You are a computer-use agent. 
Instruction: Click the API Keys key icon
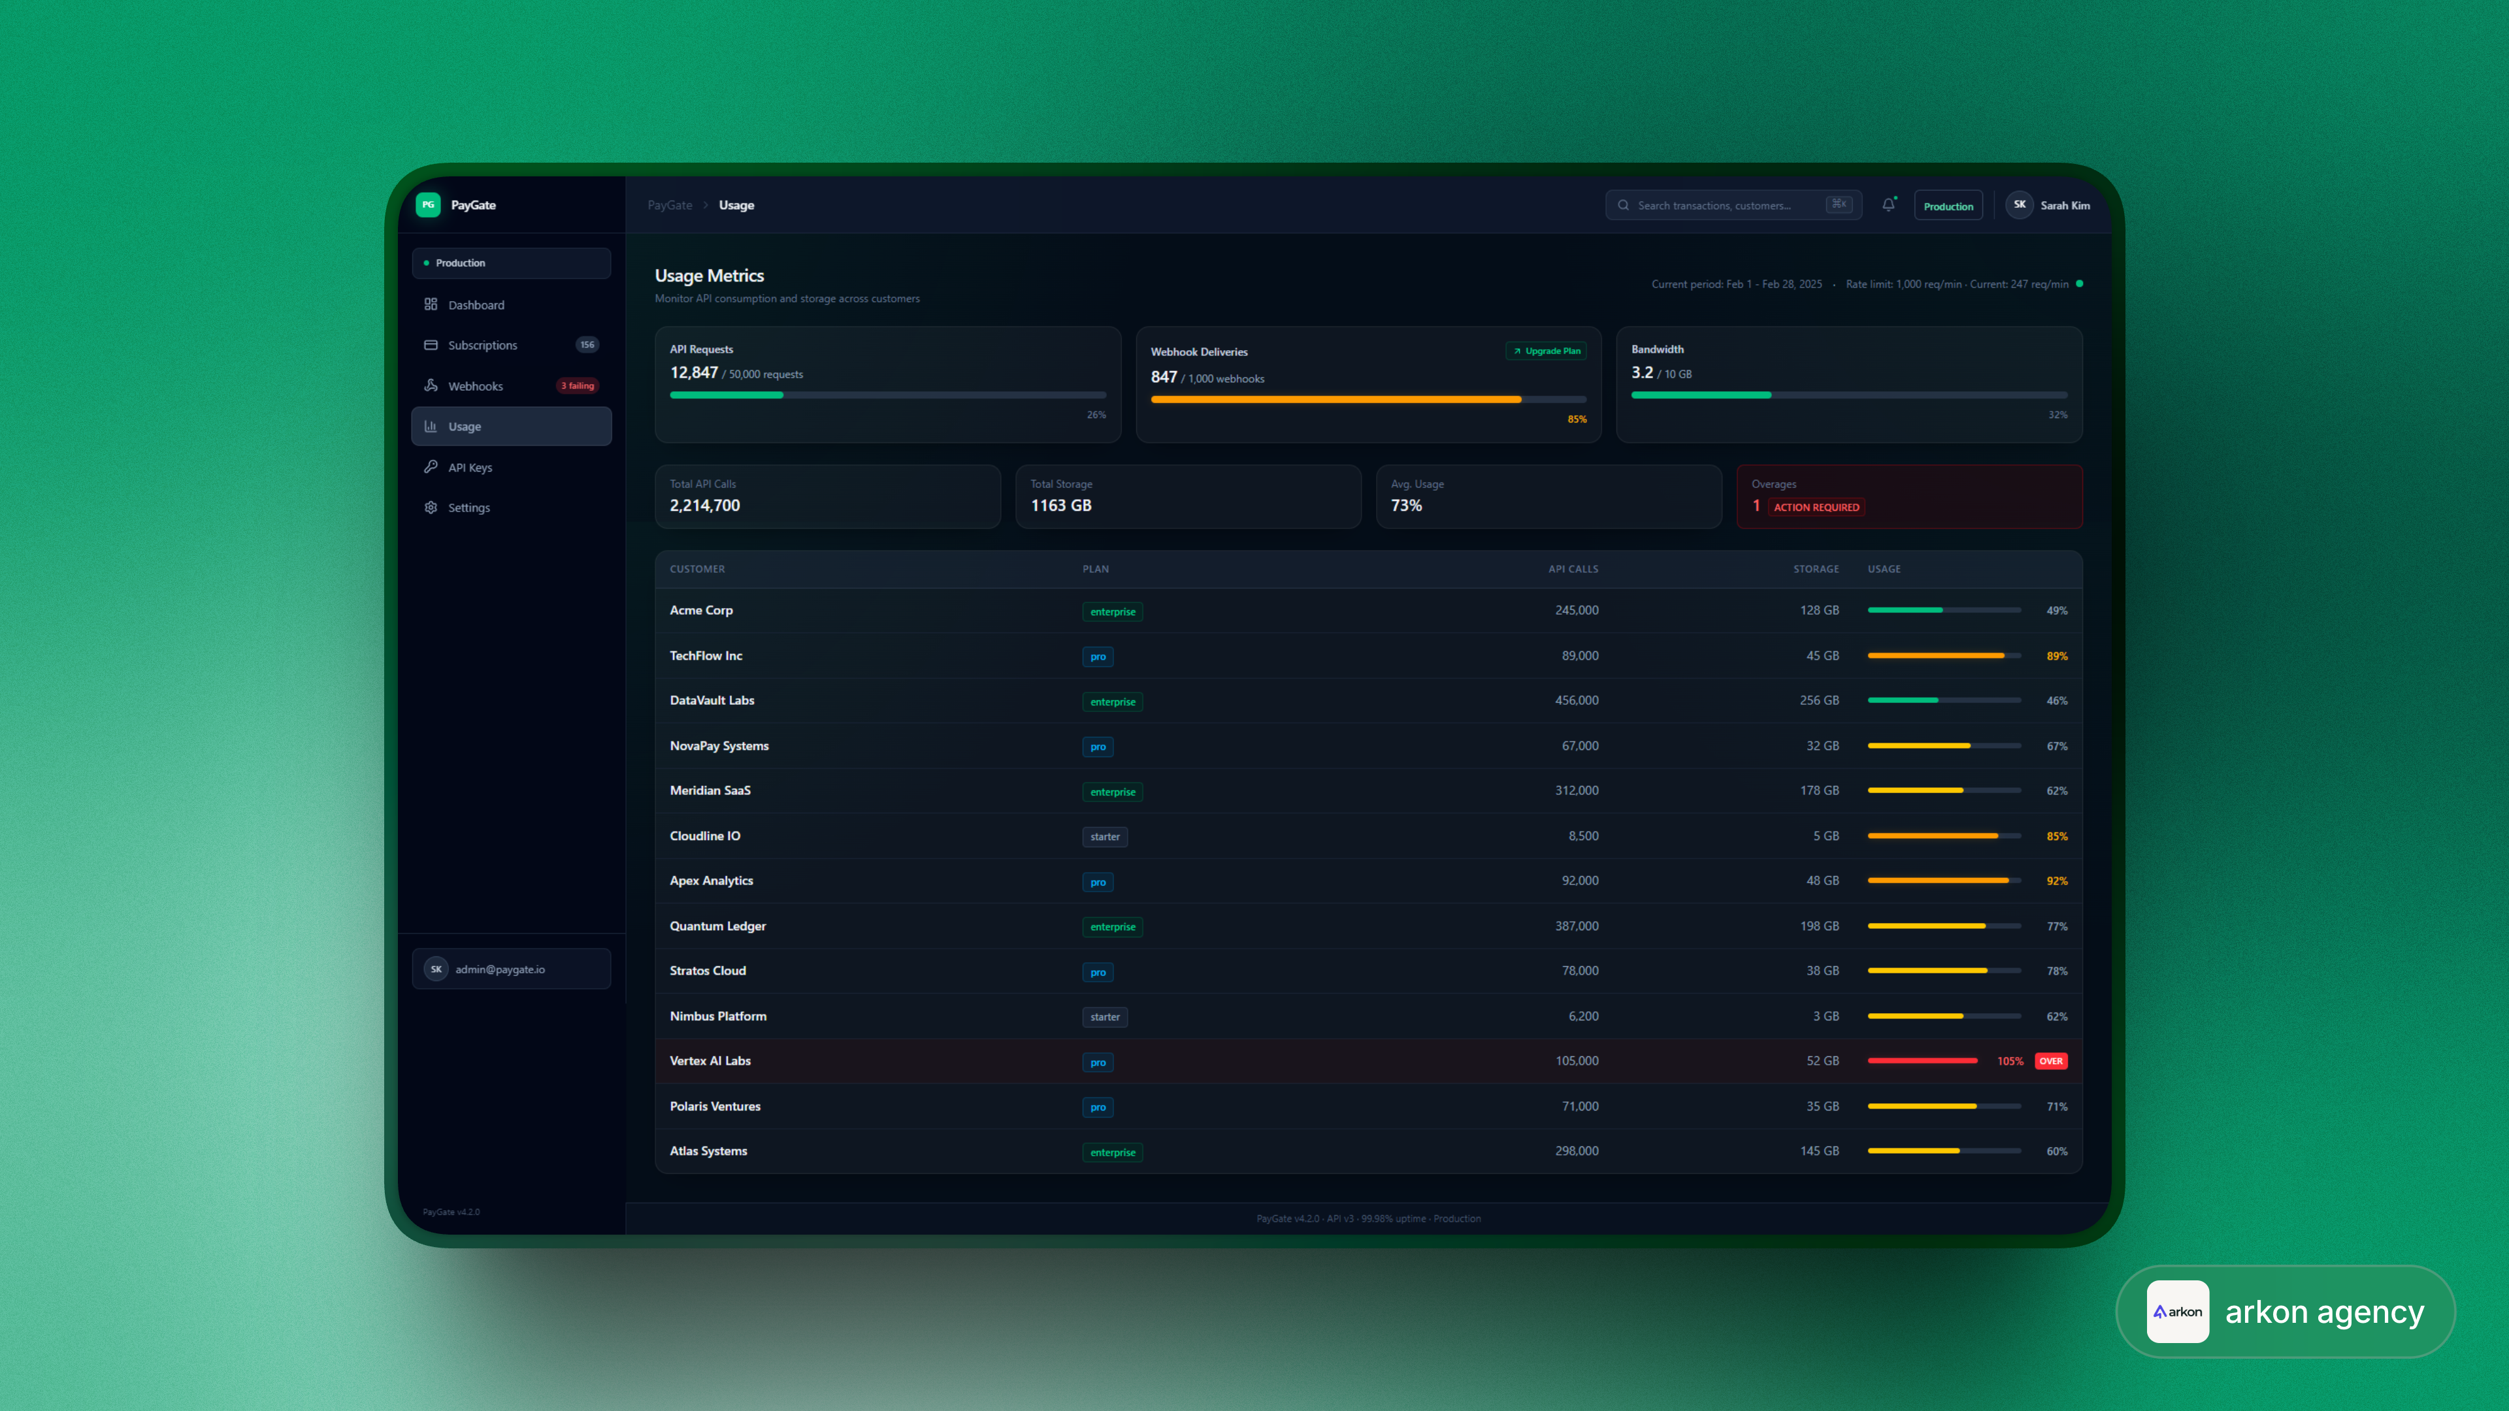431,466
